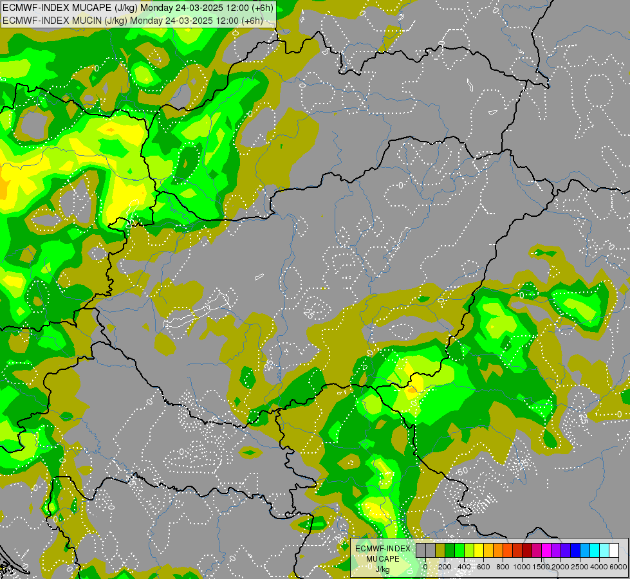The width and height of the screenshot is (630, 579).
Task: Click the MUCIN title line at top
Action: point(133,21)
